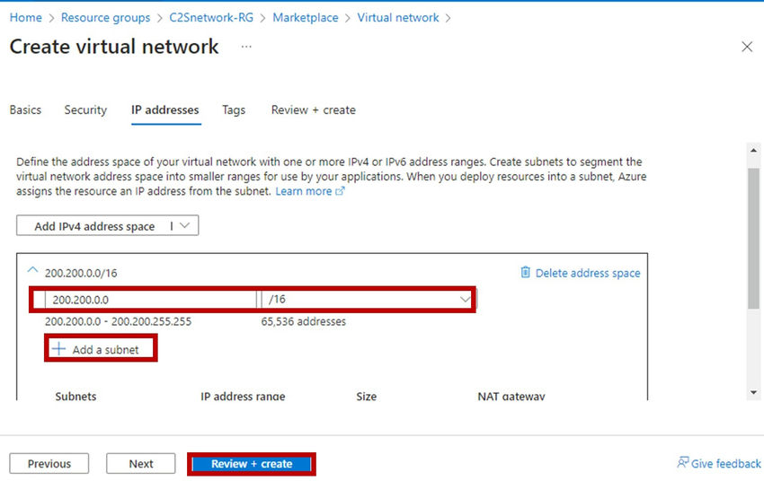Image resolution: width=764 pixels, height=481 pixels.
Task: Click the 200.200.0.0 - 200.200.255.255 range text
Action: (118, 321)
